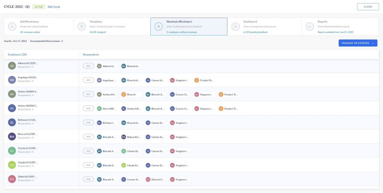Click the Employees (28) column header
383x193 pixels.
tap(17, 55)
